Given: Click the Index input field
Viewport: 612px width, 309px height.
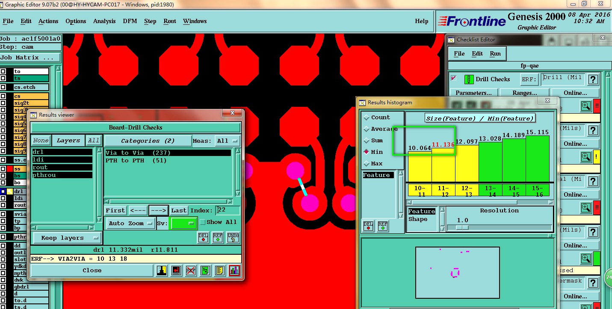Looking at the screenshot, I should (x=228, y=210).
